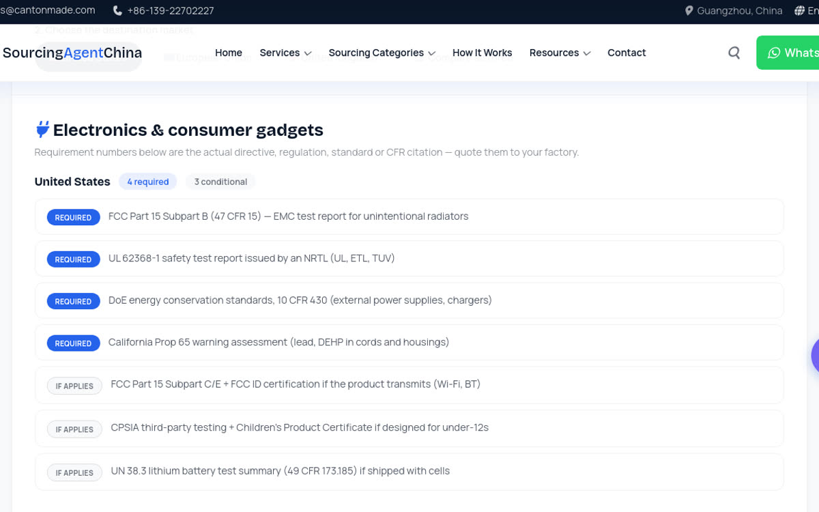Select the UN 38.3 lithium battery text
This screenshot has width=819, height=512.
click(281, 471)
